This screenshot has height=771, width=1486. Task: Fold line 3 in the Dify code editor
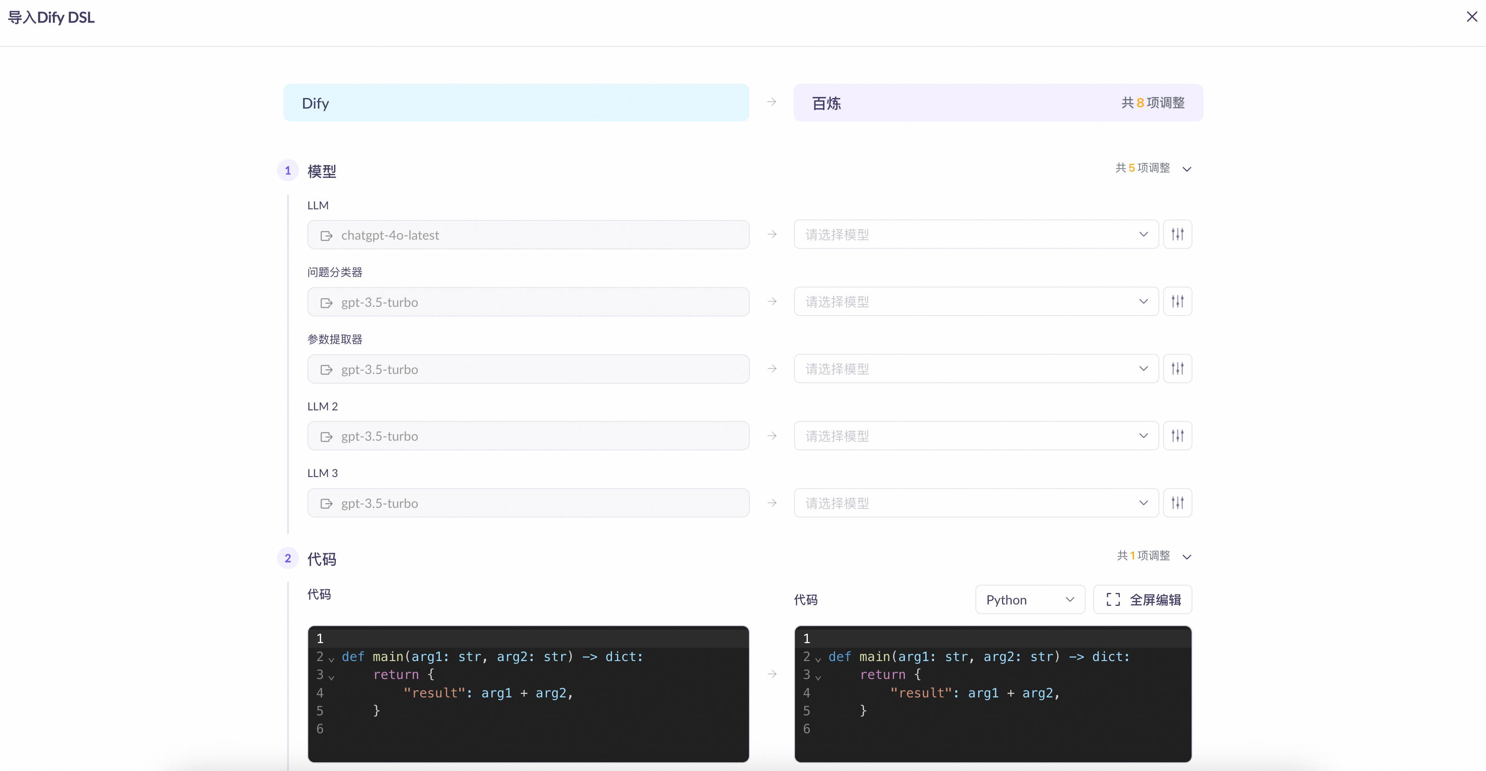pyautogui.click(x=331, y=677)
